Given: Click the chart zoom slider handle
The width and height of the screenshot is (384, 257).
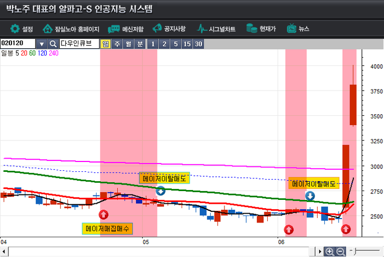Looking at the screenshot, I should tap(354, 251).
